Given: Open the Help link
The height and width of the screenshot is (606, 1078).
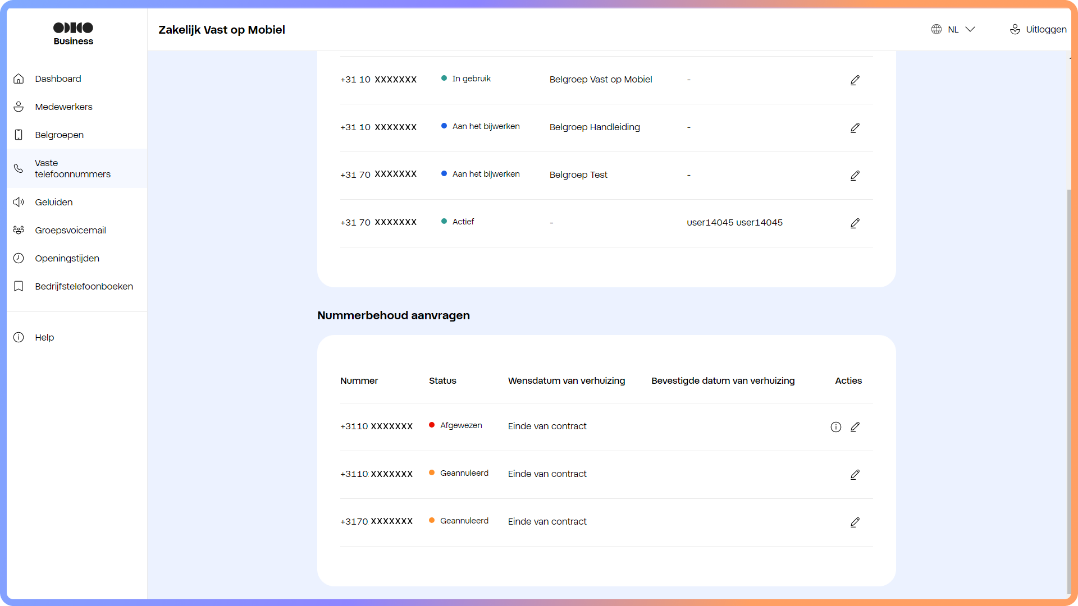Looking at the screenshot, I should point(44,337).
